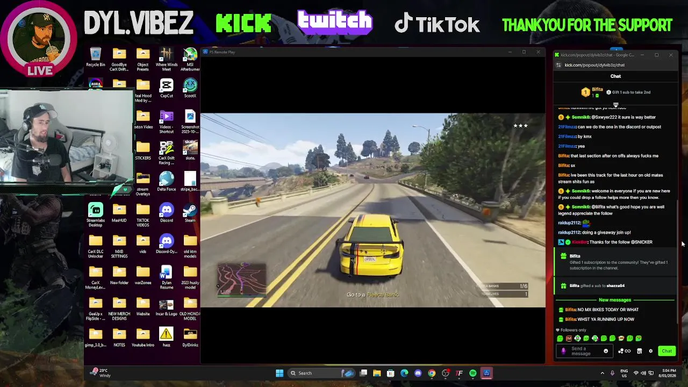The image size is (688, 387).
Task: Open the Windows Start menu
Action: (279, 373)
